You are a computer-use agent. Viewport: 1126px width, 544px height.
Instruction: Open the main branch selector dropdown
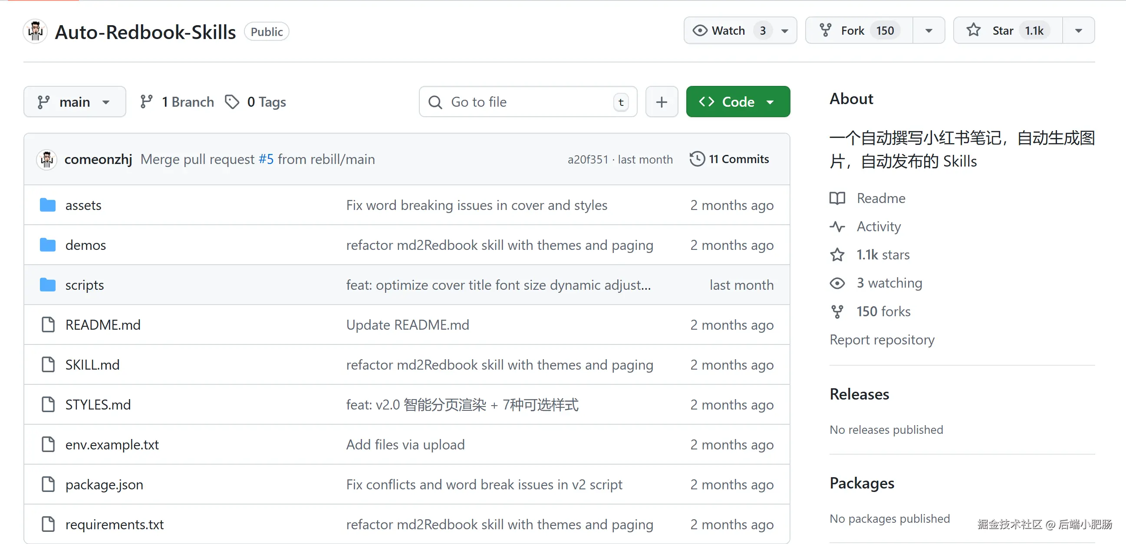pos(74,102)
